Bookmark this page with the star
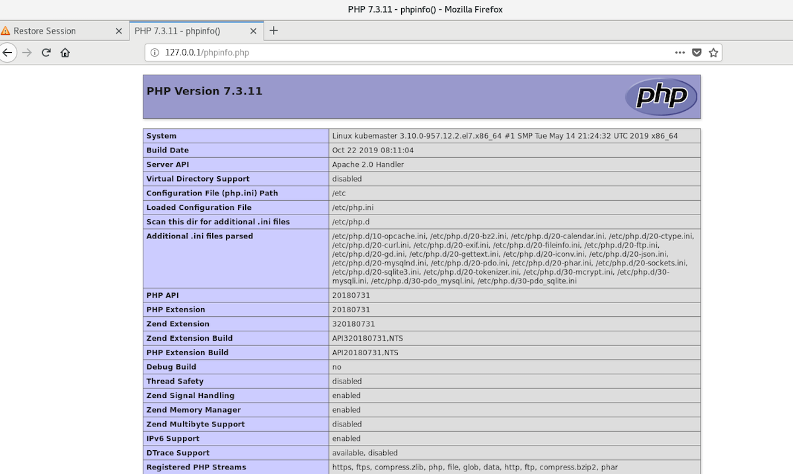The image size is (793, 474). coord(713,53)
